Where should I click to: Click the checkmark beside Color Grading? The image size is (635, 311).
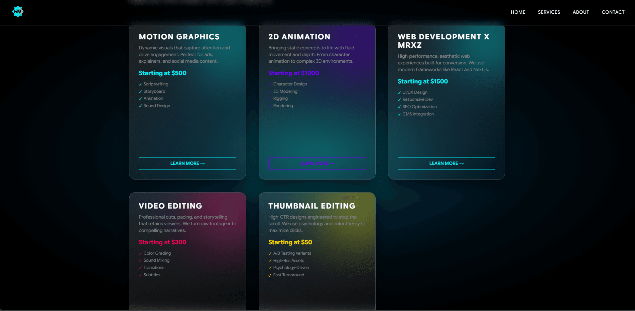click(140, 253)
